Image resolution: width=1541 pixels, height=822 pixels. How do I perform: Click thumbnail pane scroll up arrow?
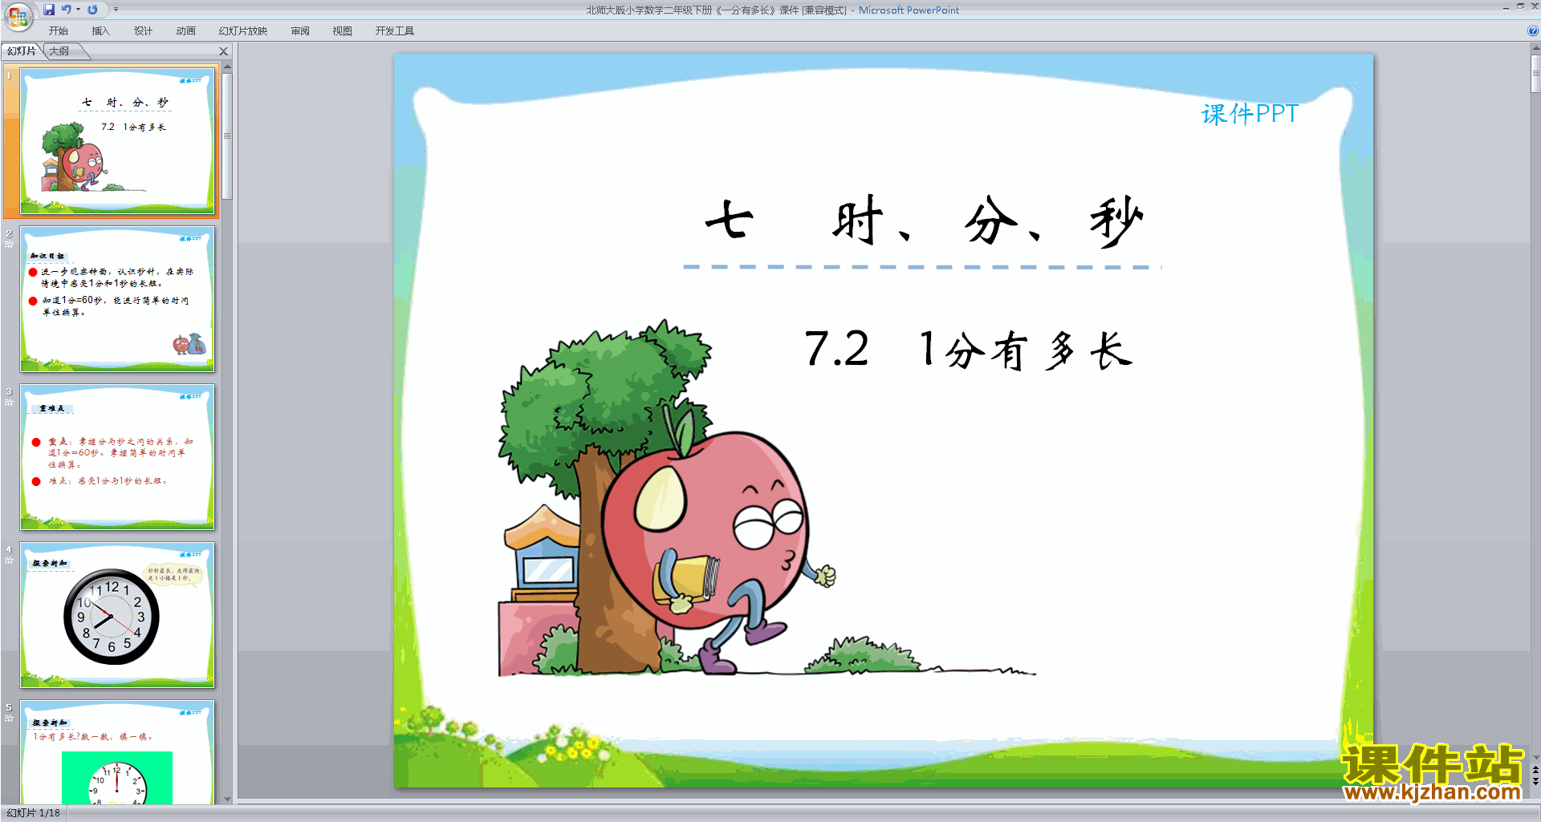(x=227, y=67)
